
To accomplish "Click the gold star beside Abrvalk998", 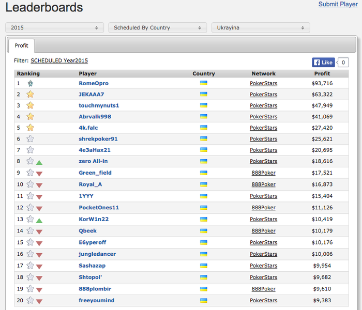I will click(x=30, y=116).
